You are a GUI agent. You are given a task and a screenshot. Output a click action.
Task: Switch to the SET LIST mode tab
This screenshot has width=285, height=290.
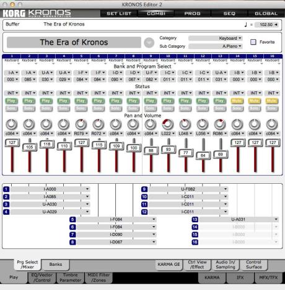point(119,14)
